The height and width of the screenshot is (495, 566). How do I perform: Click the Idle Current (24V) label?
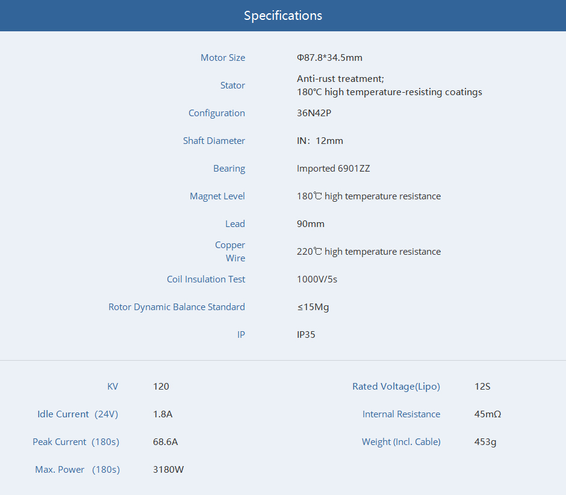[78, 414]
